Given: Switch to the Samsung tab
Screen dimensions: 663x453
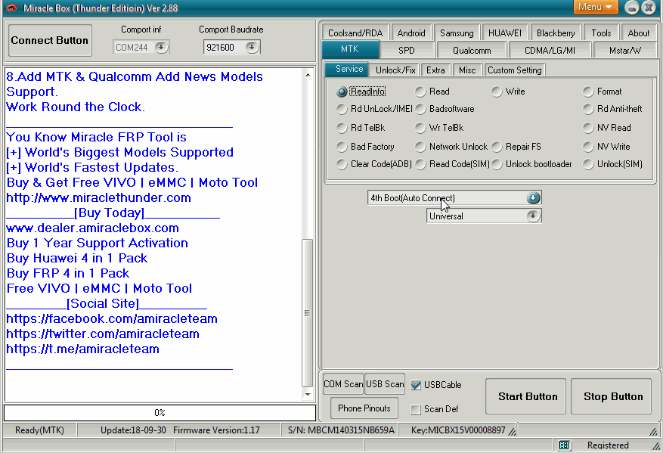Looking at the screenshot, I should (457, 33).
